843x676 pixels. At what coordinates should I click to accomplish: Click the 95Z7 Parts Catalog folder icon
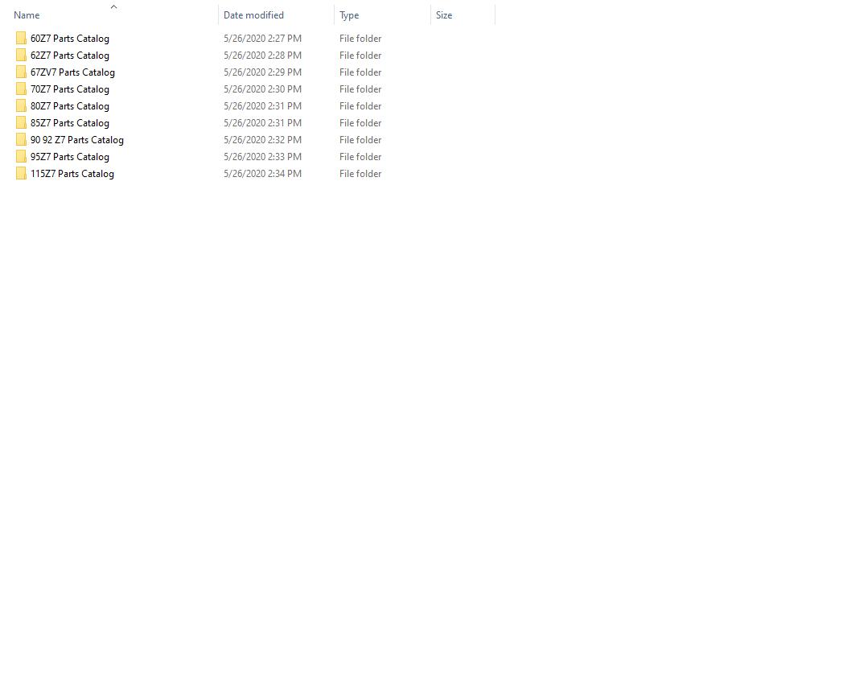21,156
